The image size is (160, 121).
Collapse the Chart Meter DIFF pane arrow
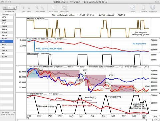pyautogui.click(x=17, y=66)
